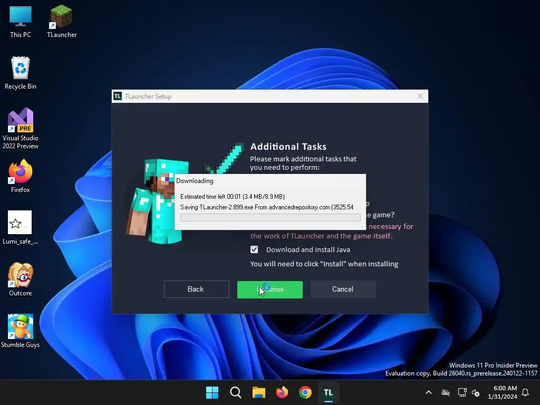This screenshot has width=540, height=405.
Task: Open network status tray icon
Action: [x=462, y=392]
